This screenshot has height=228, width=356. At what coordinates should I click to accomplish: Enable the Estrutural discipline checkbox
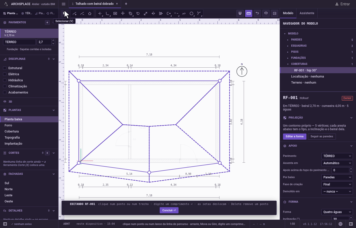tap(5, 68)
